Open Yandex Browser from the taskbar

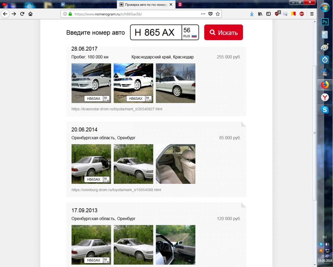coord(325,97)
